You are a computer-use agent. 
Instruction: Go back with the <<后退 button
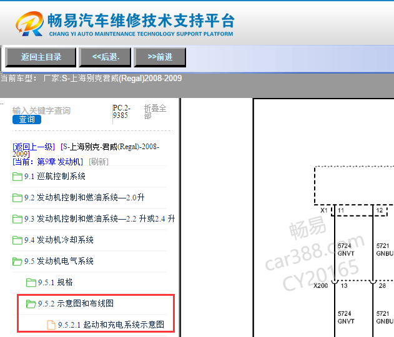pyautogui.click(x=105, y=57)
